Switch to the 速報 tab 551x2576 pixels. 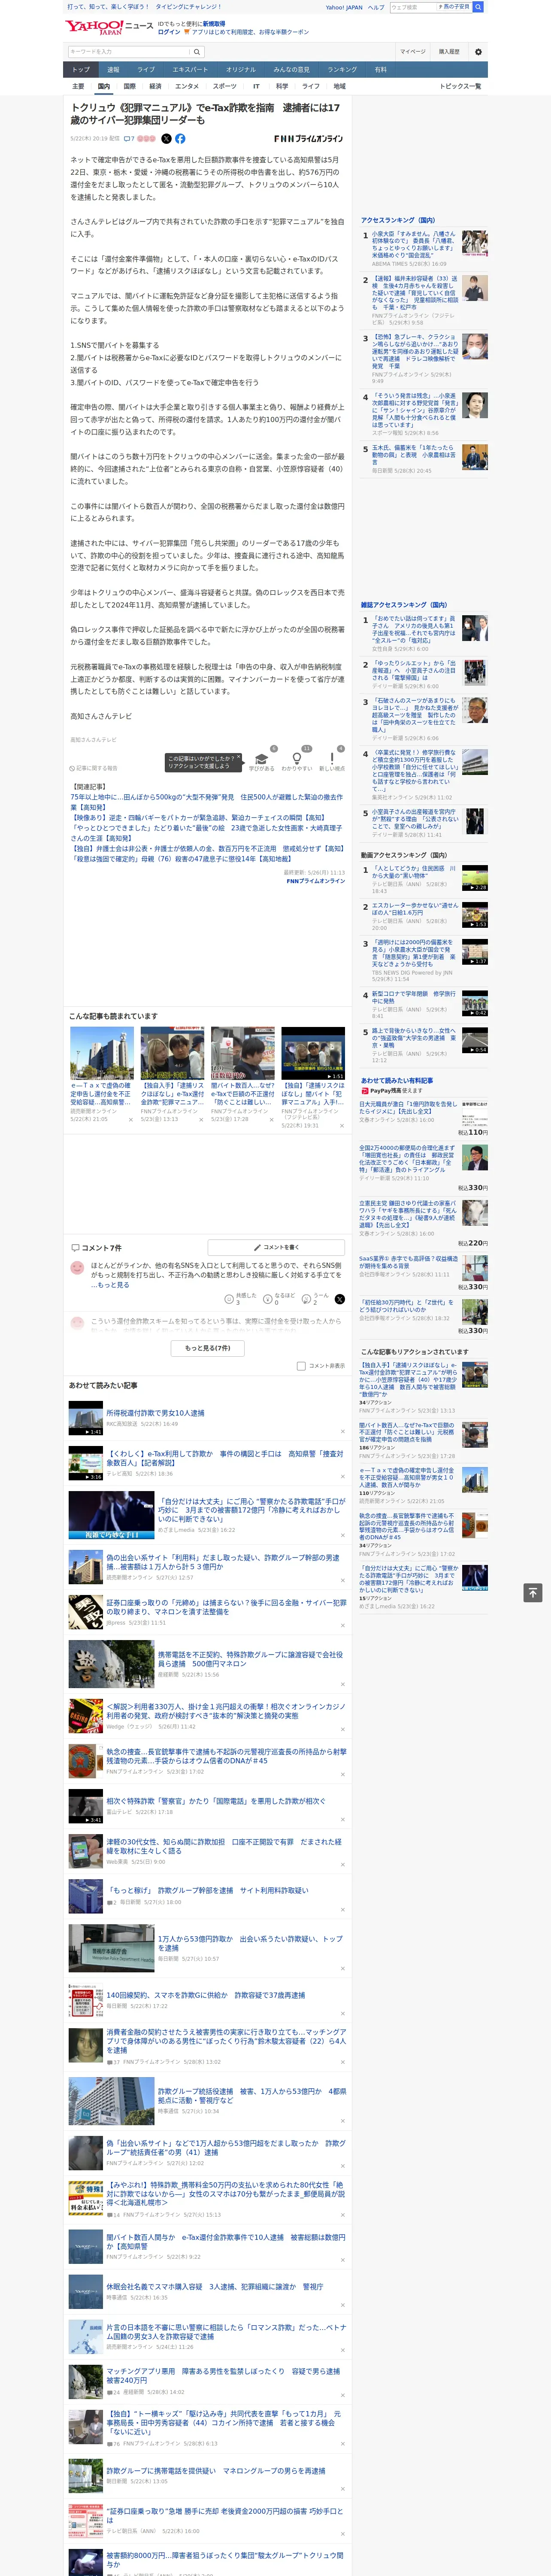point(113,70)
